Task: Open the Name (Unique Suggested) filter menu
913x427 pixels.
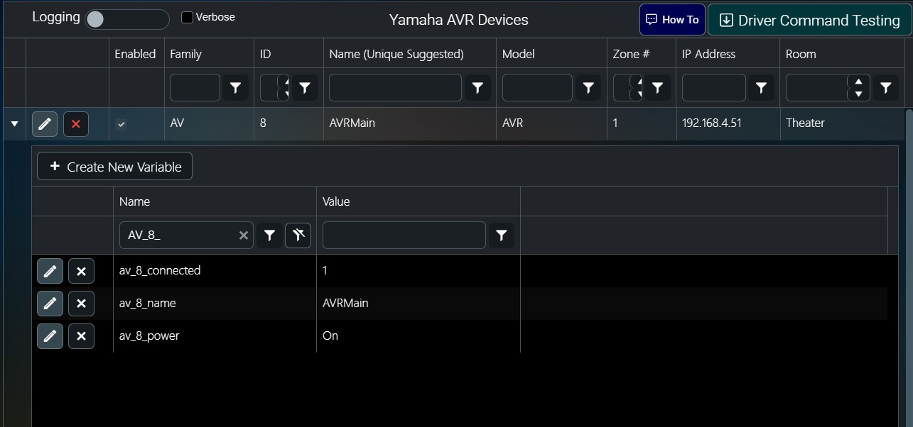Action: click(x=477, y=87)
